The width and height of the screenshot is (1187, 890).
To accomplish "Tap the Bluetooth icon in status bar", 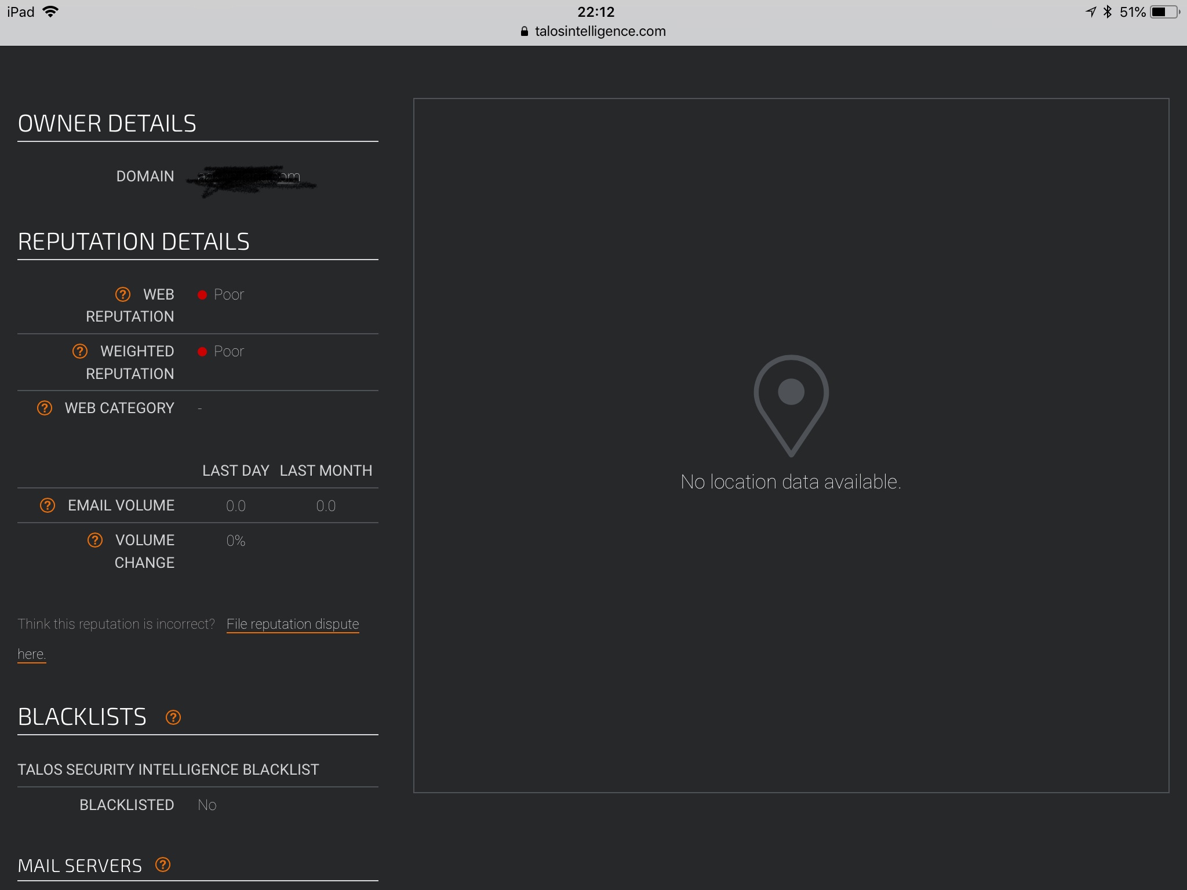I will coord(1108,12).
